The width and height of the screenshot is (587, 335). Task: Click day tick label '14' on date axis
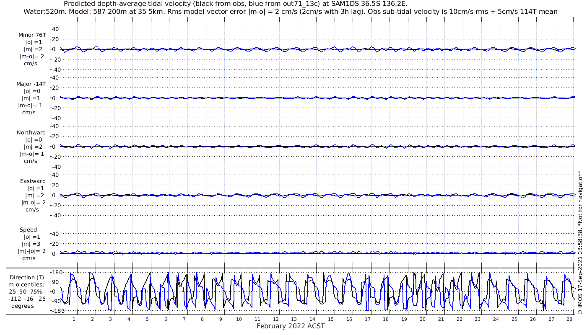pos(312,319)
